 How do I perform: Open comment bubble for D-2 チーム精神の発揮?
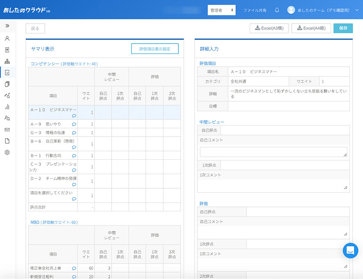pyautogui.click(x=74, y=185)
